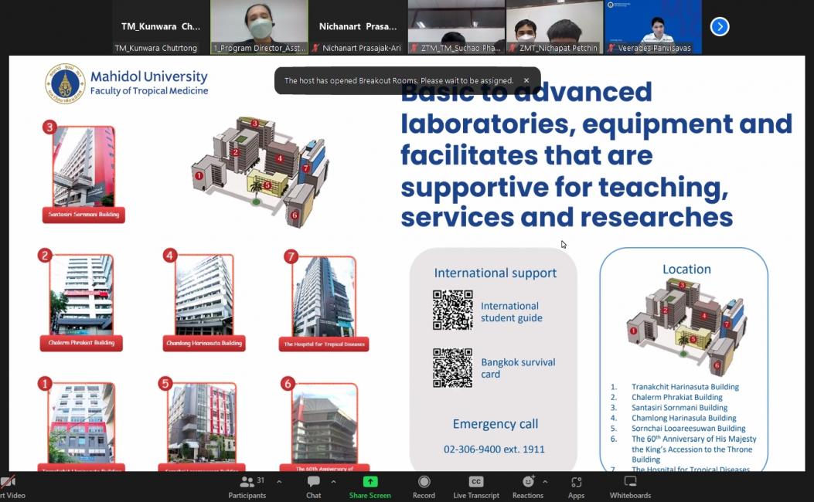Click the campus map inside the Location box
This screenshot has width=814, height=502.
[686, 327]
